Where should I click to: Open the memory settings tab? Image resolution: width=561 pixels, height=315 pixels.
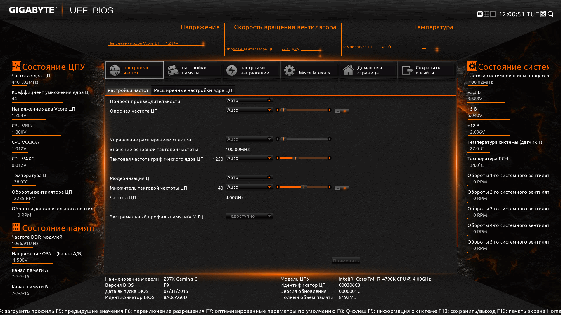coord(193,70)
